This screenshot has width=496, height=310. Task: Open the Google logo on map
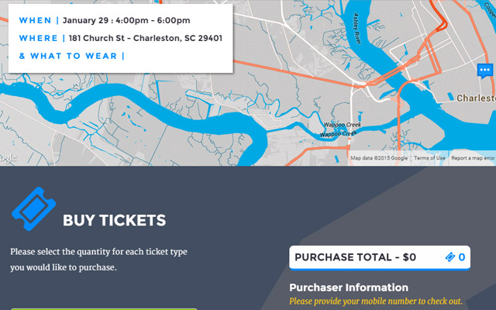click(8, 157)
